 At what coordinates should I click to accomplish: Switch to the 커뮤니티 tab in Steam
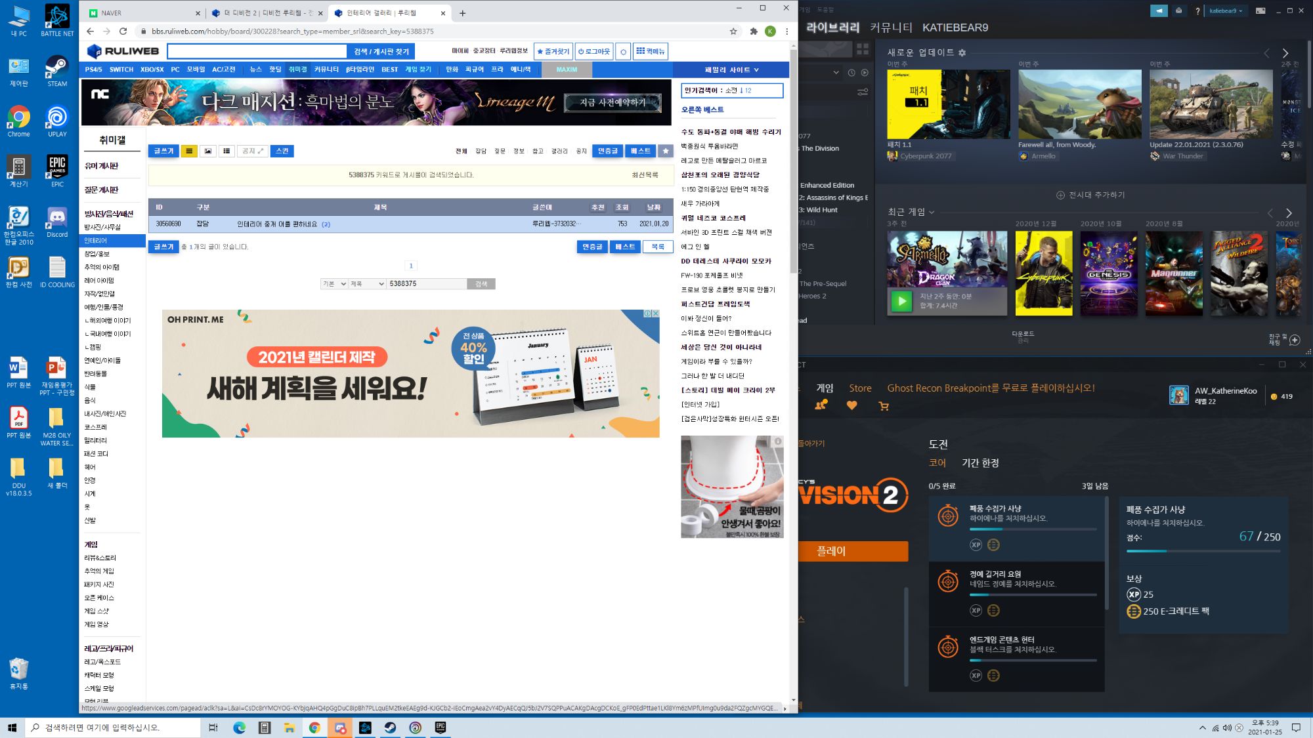click(891, 28)
